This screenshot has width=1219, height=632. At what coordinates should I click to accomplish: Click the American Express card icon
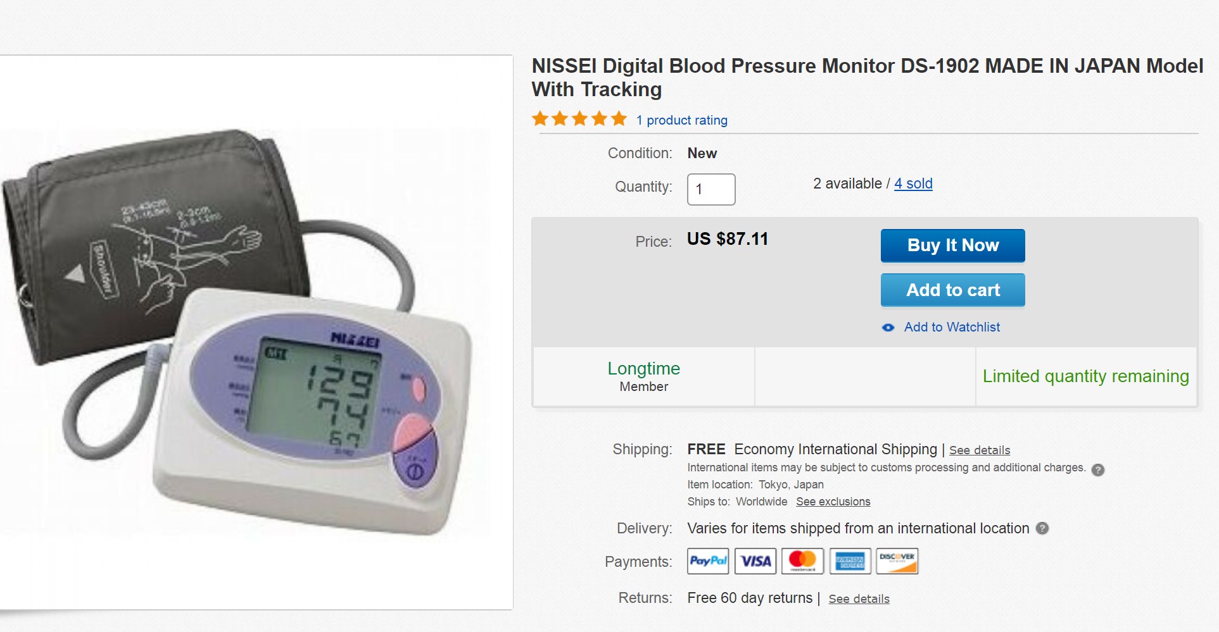point(850,561)
